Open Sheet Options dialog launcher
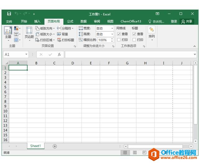This screenshot has width=199, height=163. coord(144,46)
